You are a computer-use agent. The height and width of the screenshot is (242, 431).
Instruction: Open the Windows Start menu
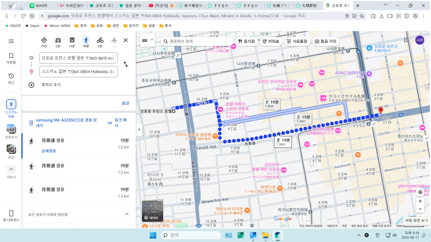pos(153,235)
